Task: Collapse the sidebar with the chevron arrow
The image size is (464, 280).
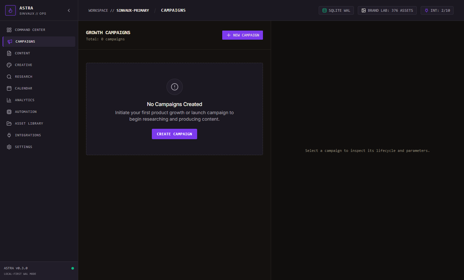Action: [x=69, y=10]
